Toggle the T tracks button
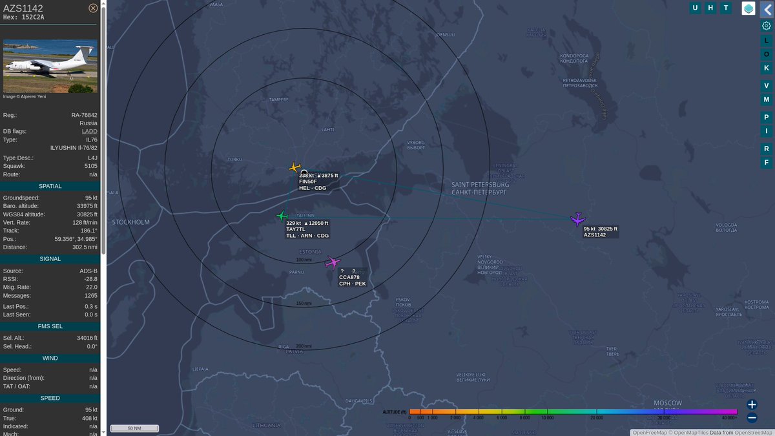Viewport: 775px width, 436px height. coord(726,8)
